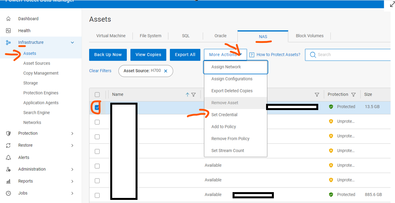Choose Add to Policy

tap(236, 127)
